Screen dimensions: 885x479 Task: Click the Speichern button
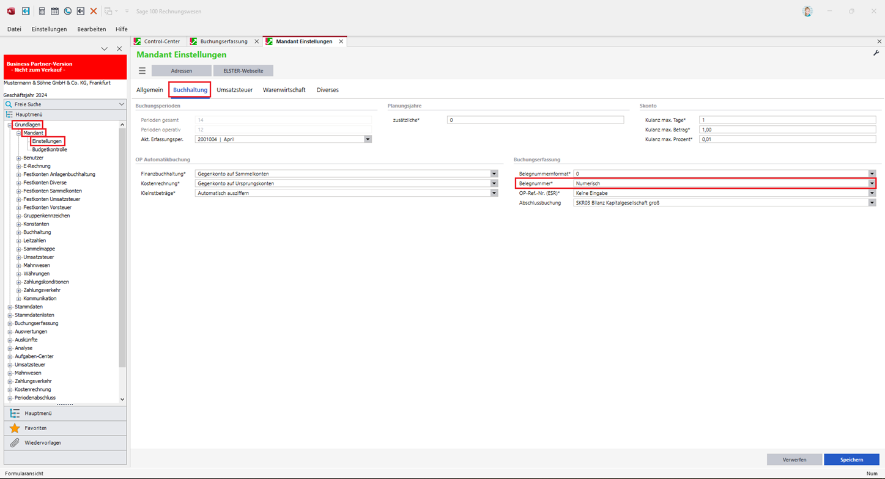point(851,459)
